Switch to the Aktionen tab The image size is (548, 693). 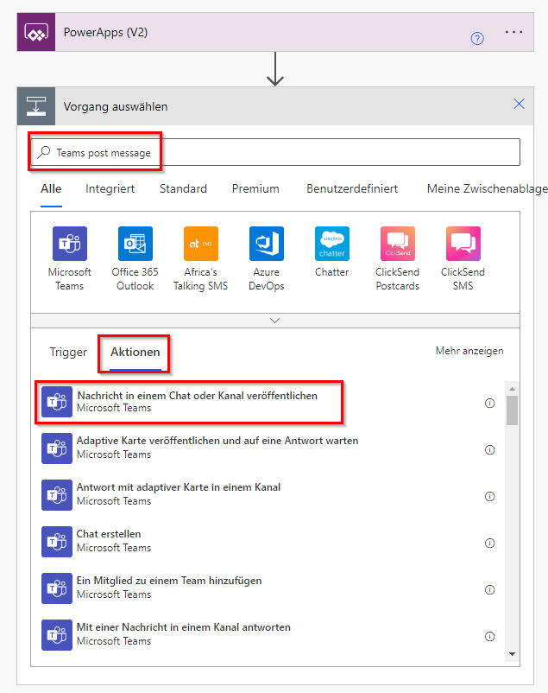pyautogui.click(x=135, y=352)
